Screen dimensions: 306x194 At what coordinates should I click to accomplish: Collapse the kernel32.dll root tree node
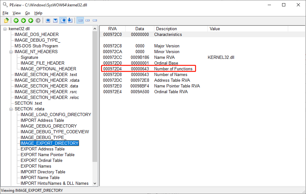coord(5,29)
